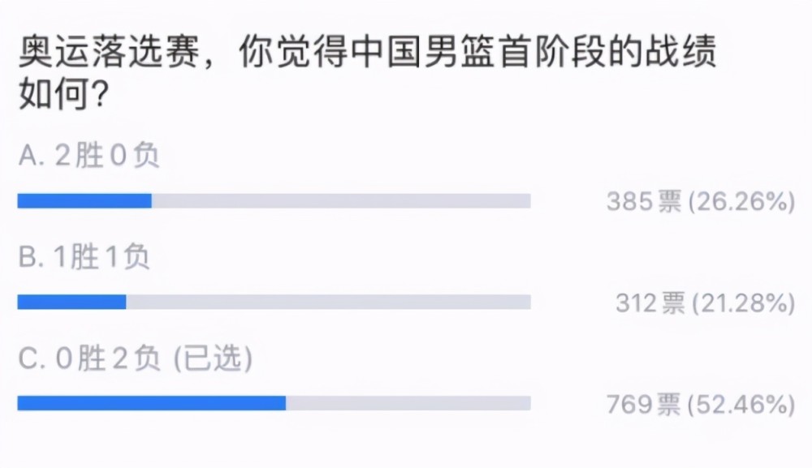Click the blue filled part of option B's bar

tap(71, 302)
